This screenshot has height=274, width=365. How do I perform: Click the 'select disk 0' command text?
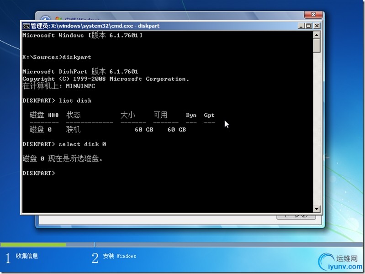(82, 144)
